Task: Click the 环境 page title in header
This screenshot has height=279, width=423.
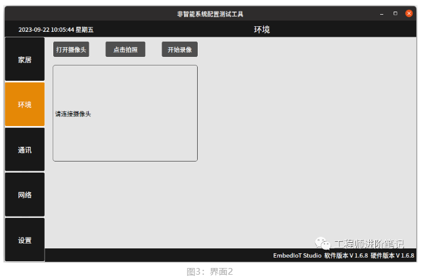Action: (x=261, y=29)
